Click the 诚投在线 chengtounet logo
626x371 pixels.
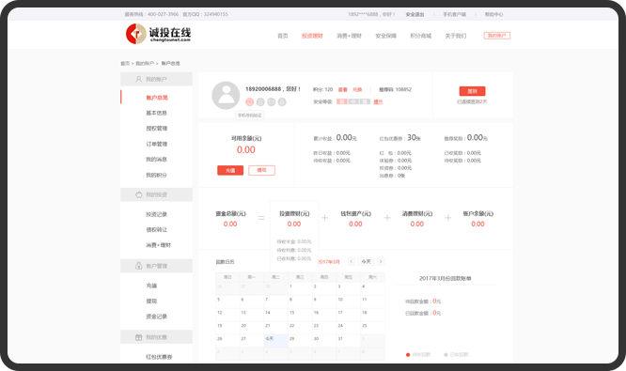coord(158,34)
